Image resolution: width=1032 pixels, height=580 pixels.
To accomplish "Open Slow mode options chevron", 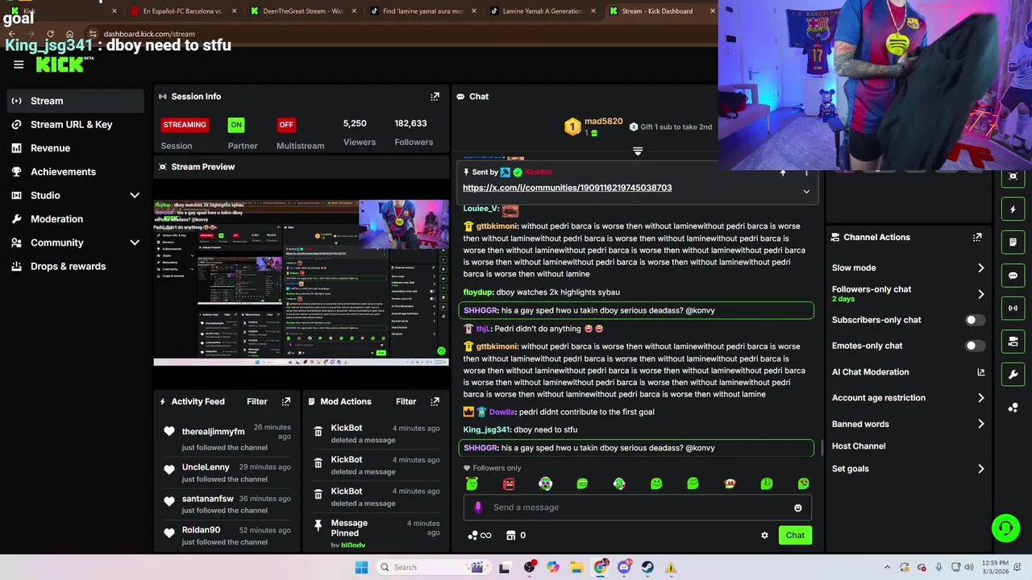I will [x=981, y=268].
